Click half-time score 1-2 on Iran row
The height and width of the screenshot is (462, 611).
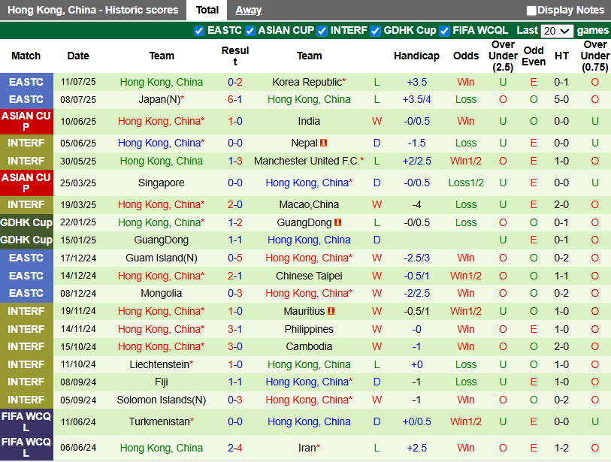click(561, 448)
